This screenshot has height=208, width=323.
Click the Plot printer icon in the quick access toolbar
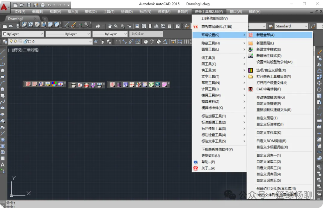42,5
